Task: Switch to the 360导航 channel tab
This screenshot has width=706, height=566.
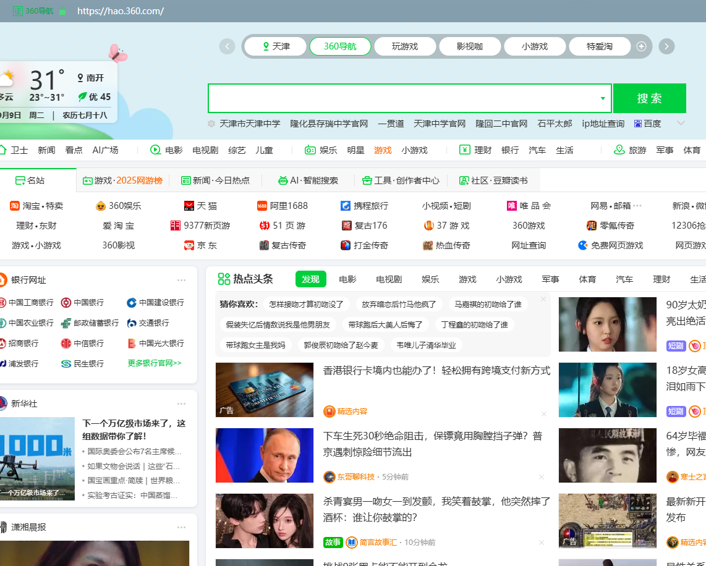Action: coord(340,46)
